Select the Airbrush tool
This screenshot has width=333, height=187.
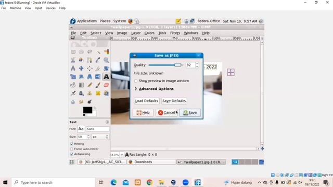[73, 94]
